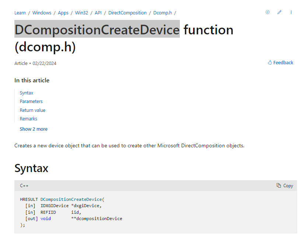Viewport: 307px width, 247px height.
Task: Click the [out] annotation in code
Action: pyautogui.click(x=32, y=219)
